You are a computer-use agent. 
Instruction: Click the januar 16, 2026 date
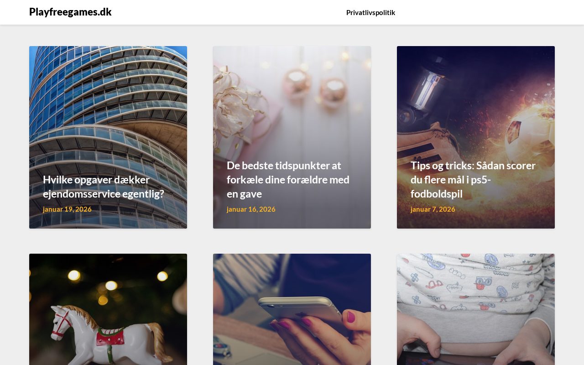pyautogui.click(x=251, y=209)
